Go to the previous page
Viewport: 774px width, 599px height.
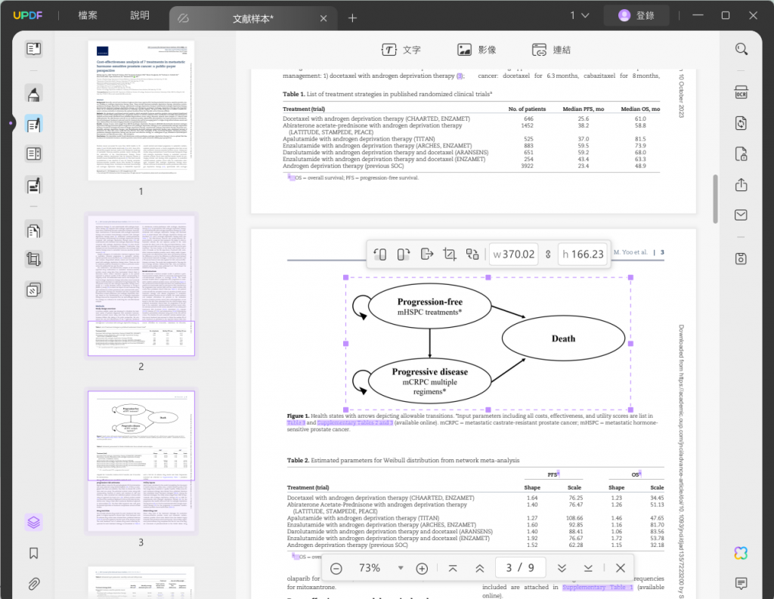pos(479,569)
